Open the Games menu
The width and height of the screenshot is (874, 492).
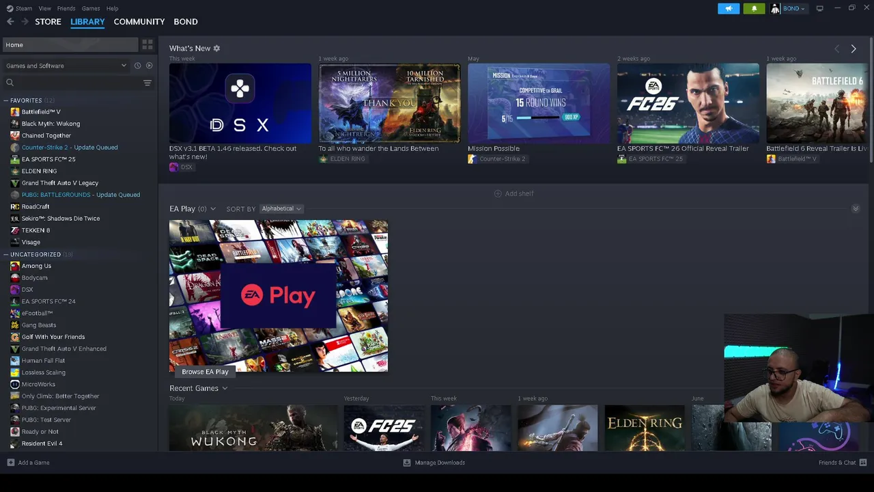pos(91,8)
